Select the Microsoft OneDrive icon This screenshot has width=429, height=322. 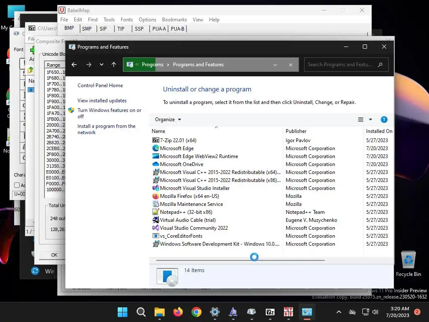click(x=156, y=164)
